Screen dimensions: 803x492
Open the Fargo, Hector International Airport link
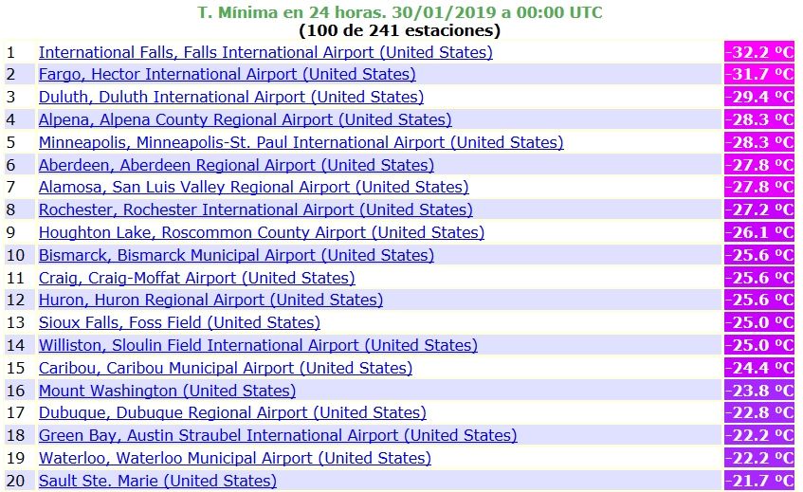pos(227,74)
